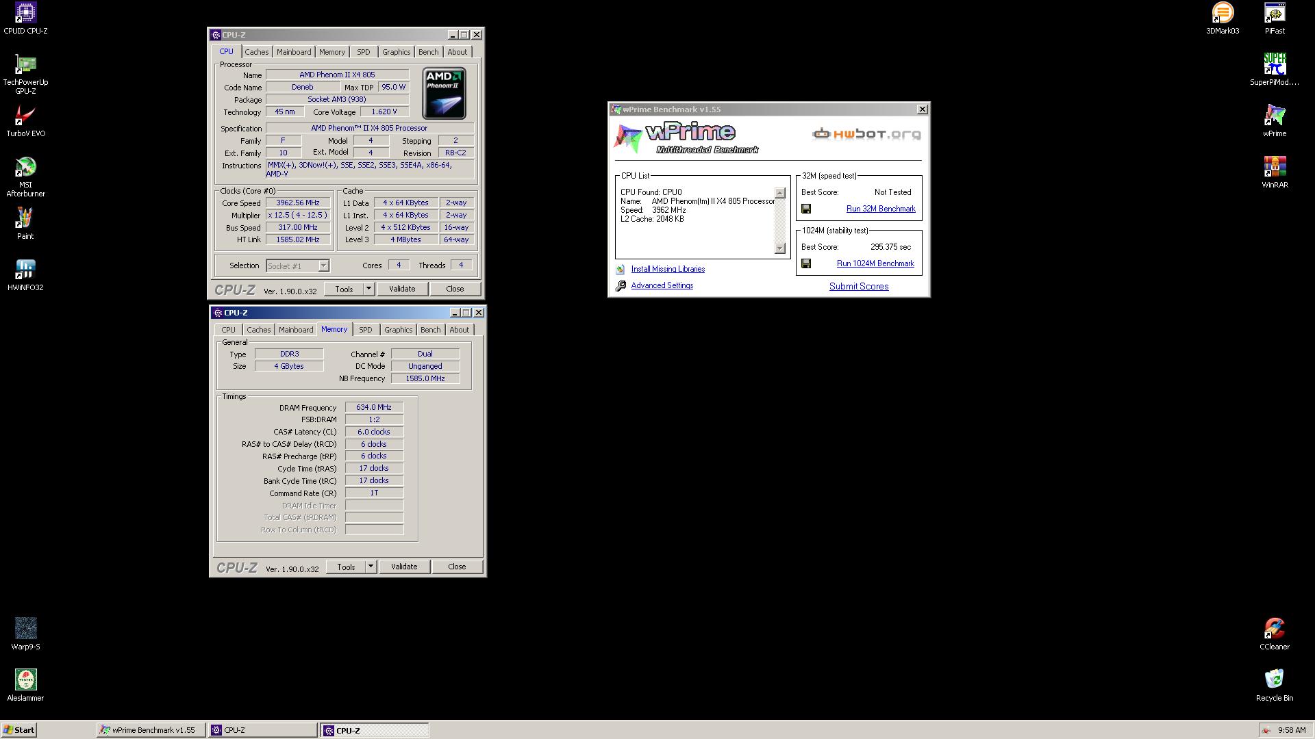Image resolution: width=1315 pixels, height=739 pixels.
Task: Click the NB Frequency 1585.0 MHz value
Action: pos(425,378)
